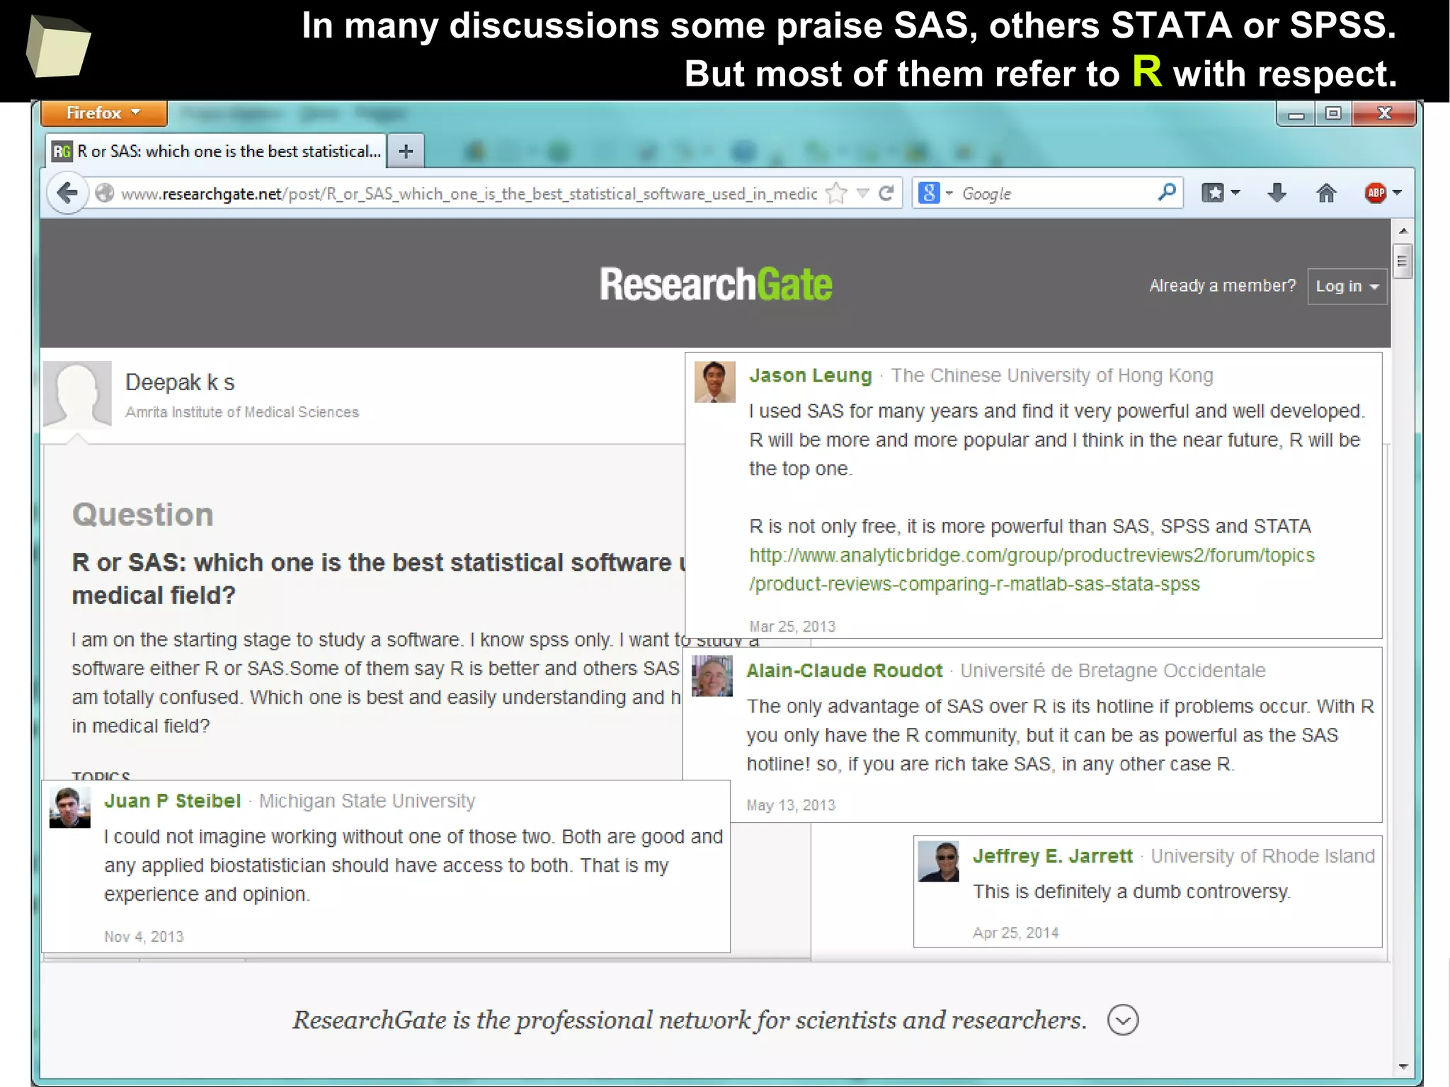Open Université de Bretagne Occidentale link
This screenshot has width=1450, height=1087.
pos(1113,671)
